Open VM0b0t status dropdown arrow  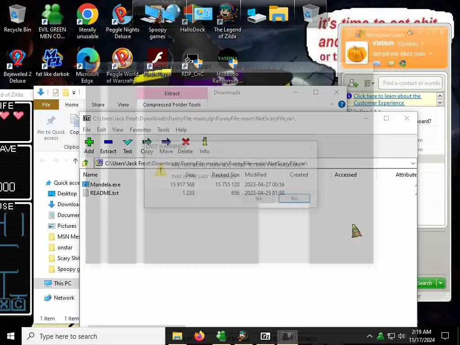tap(422, 44)
